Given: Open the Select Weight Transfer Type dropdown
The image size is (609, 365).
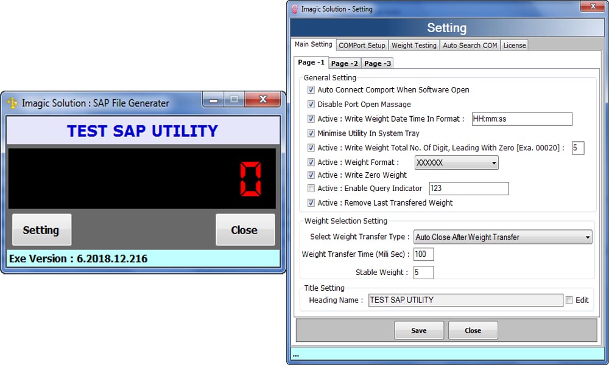Looking at the screenshot, I should click(x=503, y=237).
